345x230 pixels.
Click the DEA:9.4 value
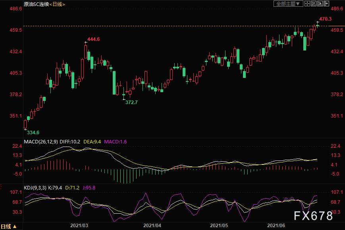[x=92, y=142]
